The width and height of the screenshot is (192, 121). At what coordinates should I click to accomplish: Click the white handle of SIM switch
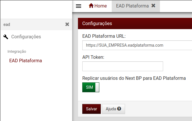point(97,87)
